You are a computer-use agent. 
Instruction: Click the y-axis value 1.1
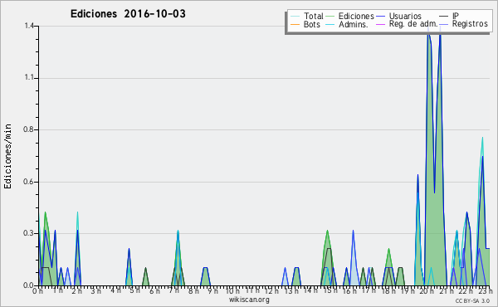pos(29,78)
